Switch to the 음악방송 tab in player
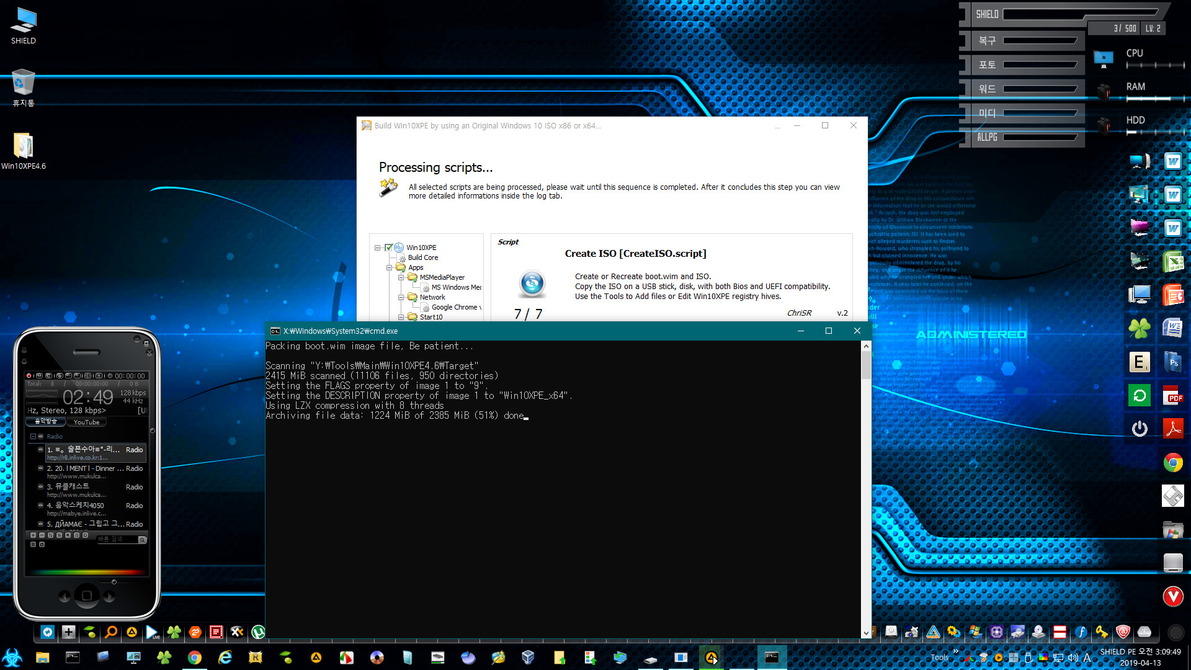 pos(46,422)
